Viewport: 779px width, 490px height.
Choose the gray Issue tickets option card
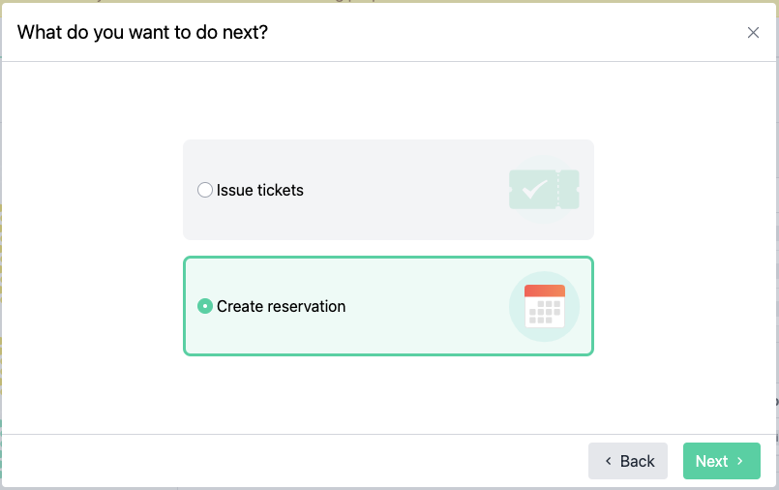point(388,190)
